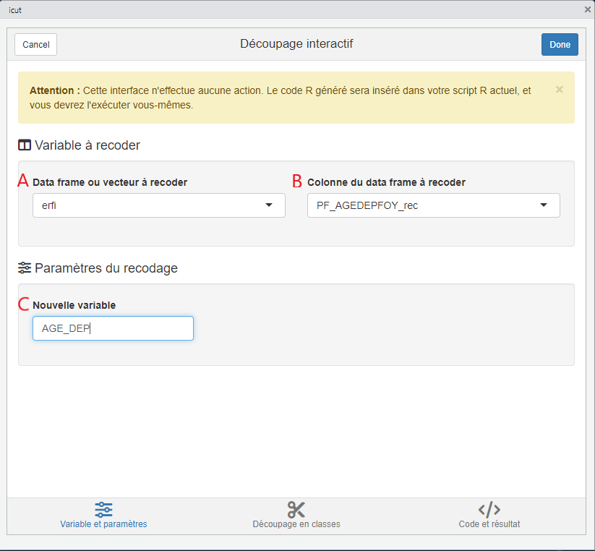This screenshot has width=595, height=551.
Task: Close the icut window
Action: [587, 9]
